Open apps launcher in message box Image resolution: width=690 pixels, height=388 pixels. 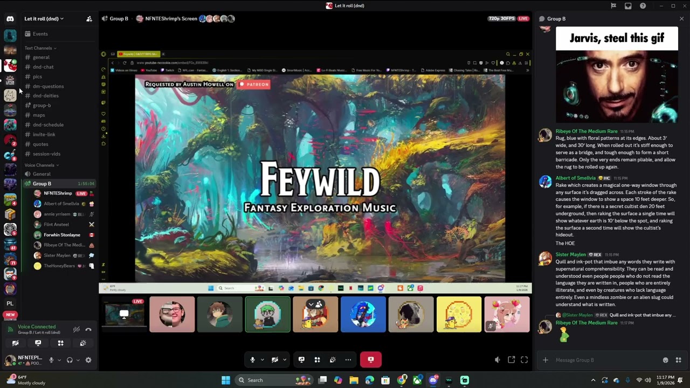678,360
